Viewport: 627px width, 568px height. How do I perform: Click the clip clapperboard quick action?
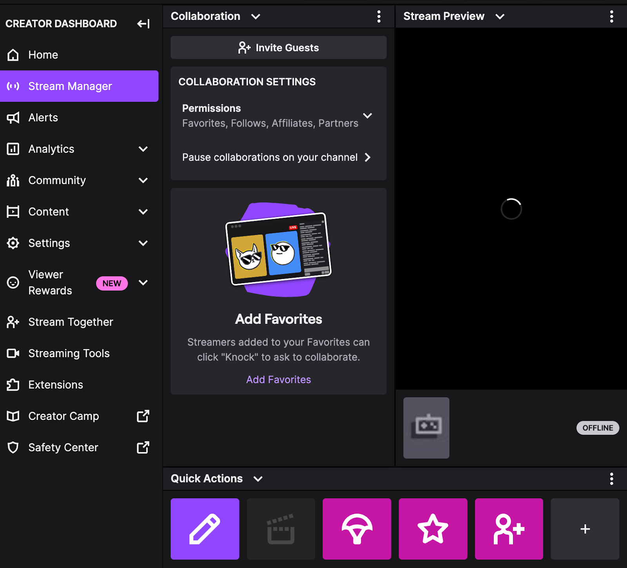(281, 529)
